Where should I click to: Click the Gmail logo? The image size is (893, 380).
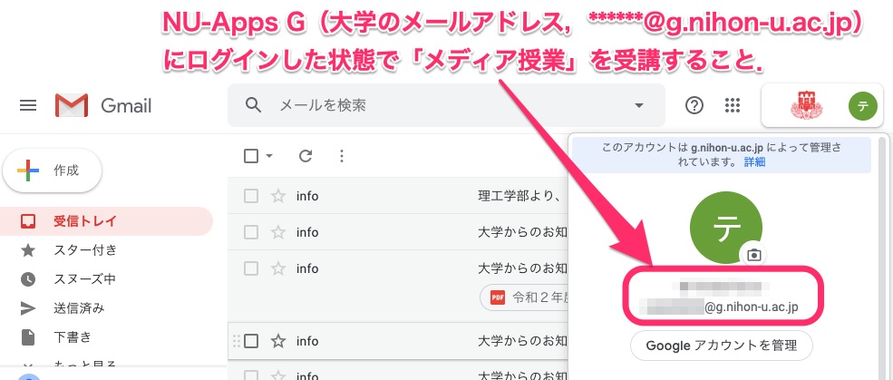[x=103, y=105]
